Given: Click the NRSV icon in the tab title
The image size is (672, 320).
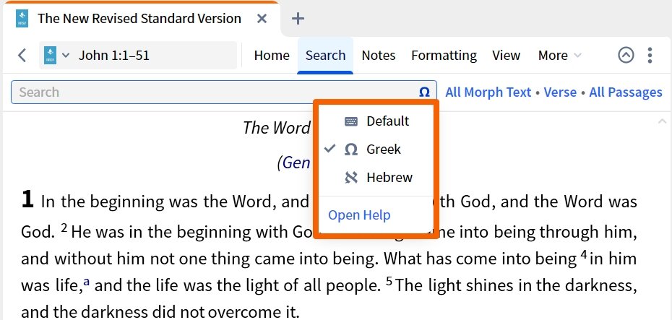Looking at the screenshot, I should click(x=22, y=19).
